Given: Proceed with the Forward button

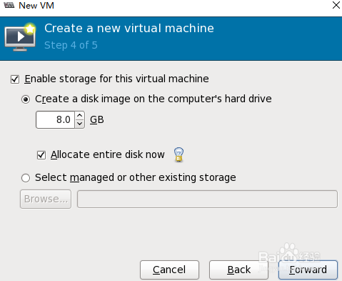Looking at the screenshot, I should [x=308, y=270].
